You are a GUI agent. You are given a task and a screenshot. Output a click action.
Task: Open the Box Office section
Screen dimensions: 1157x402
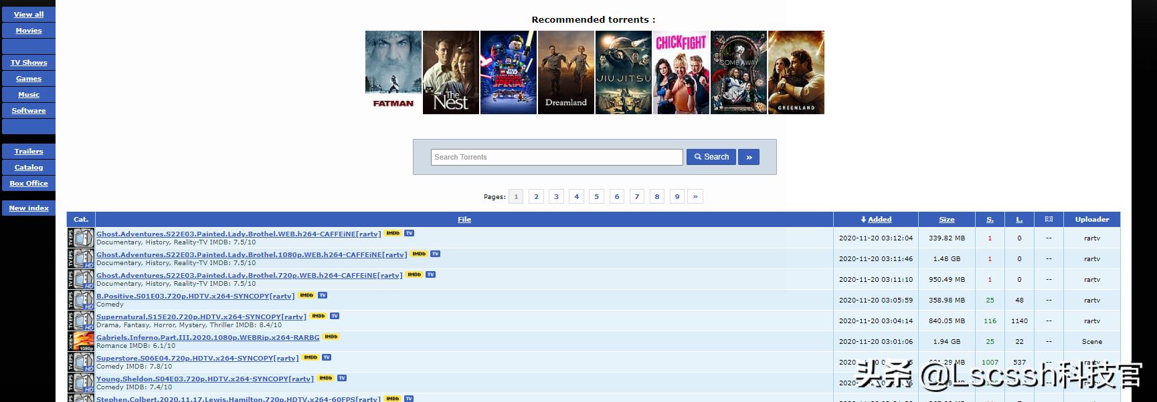29,183
